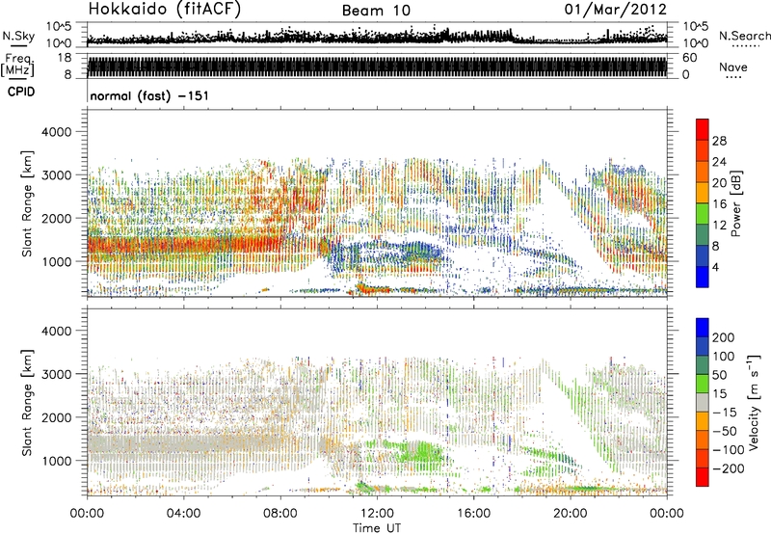Click 'Slant Range [km]' label of power panel
Screen dimensions: 771x534
click(x=27, y=203)
